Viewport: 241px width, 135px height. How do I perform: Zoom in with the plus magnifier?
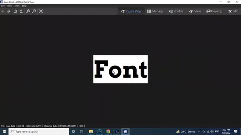[x=28, y=11]
